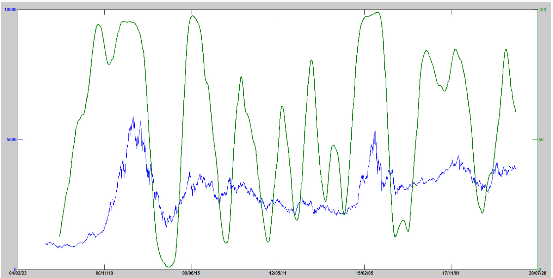Image resolution: width=553 pixels, height=278 pixels.
Task: Select the 20/07/28 date label
Action: (x=537, y=273)
